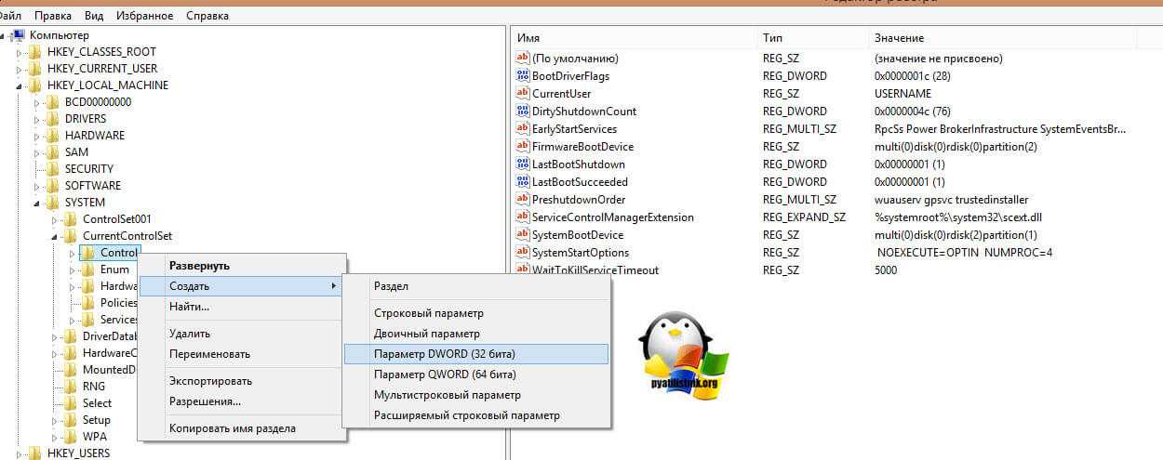
Task: Sort by the Тип column header
Action: 812,38
